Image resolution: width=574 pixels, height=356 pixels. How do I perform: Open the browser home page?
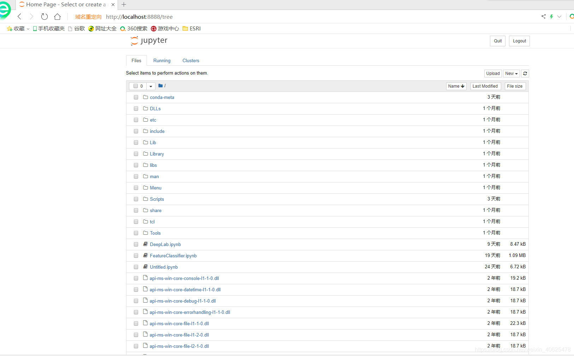58,17
